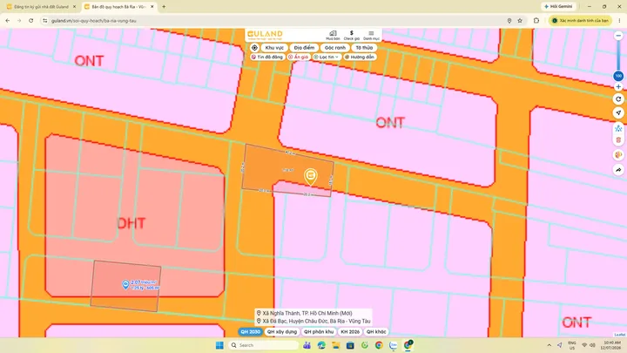Activate the measure drawing tool icon

(x=618, y=128)
